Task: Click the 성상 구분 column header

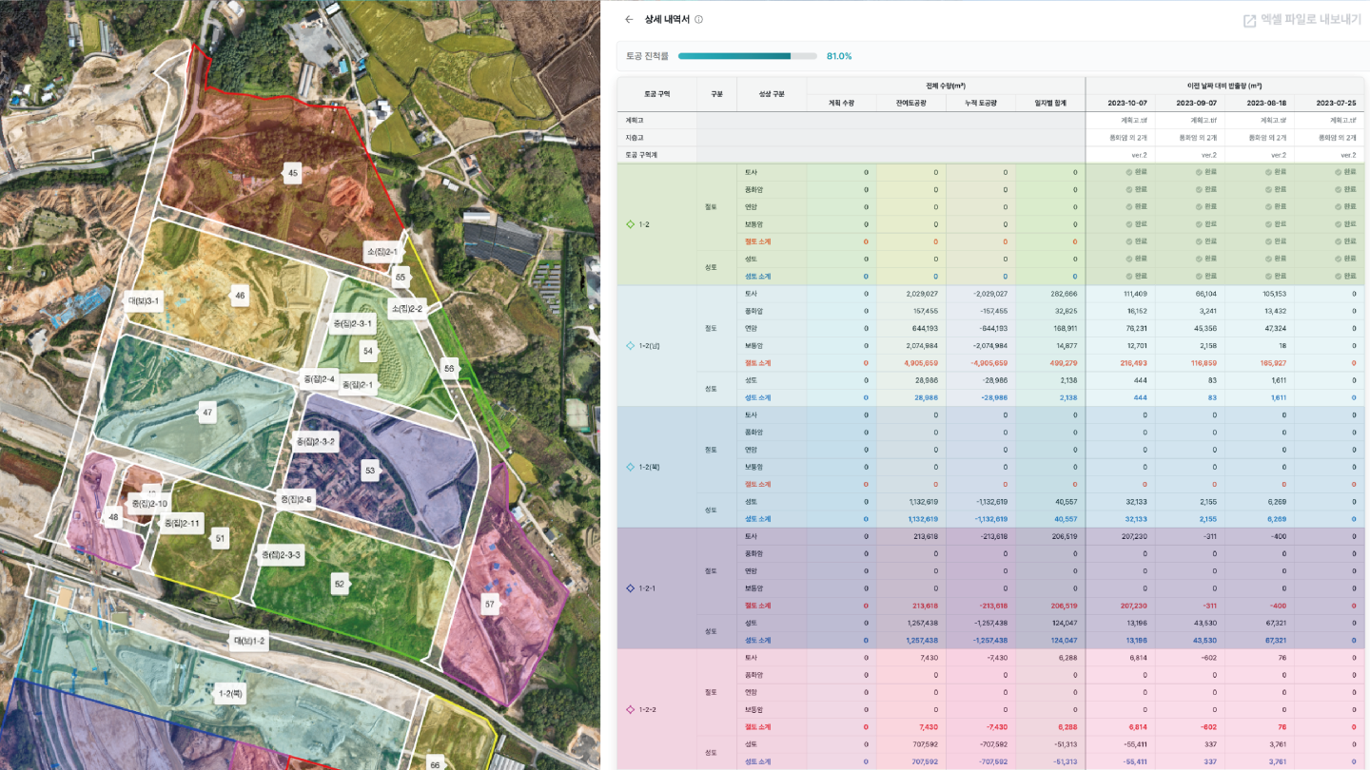Action: click(772, 94)
